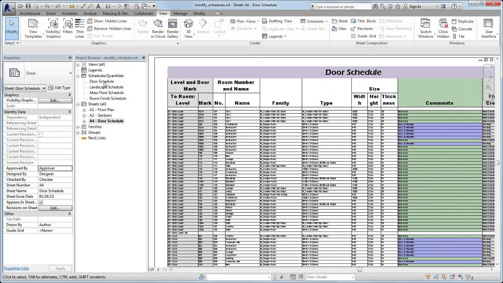The width and height of the screenshot is (503, 283).
Task: Open the Sheet: Door Schedule instance dropdown
Action: pos(25,88)
